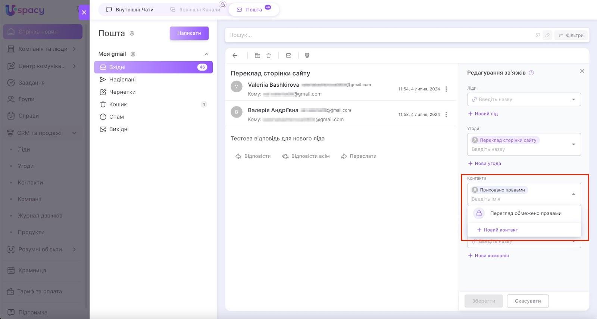Expand Компанія та люди submenu chevron

point(75,49)
